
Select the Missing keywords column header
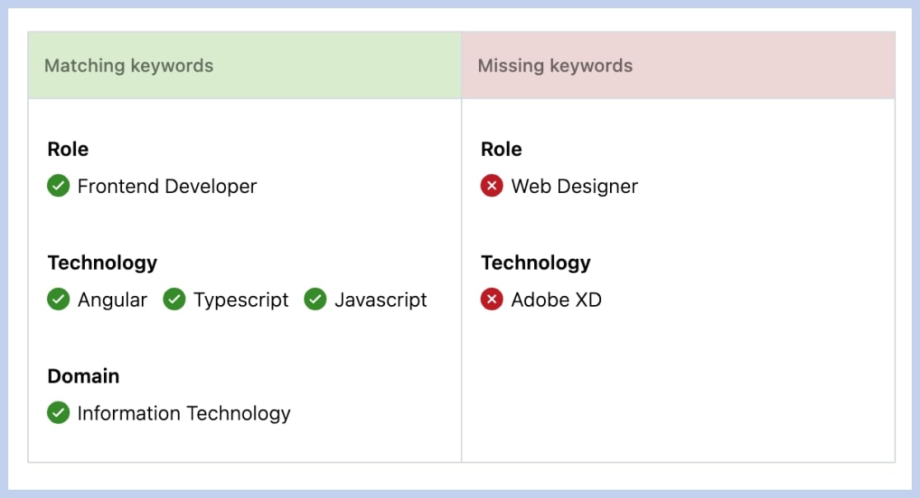coord(555,66)
